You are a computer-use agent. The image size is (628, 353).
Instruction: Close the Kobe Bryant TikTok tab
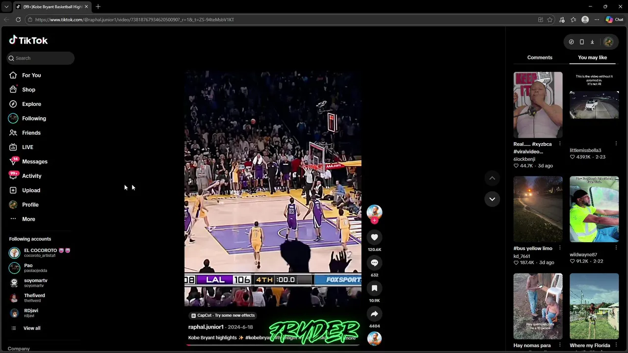point(87,6)
